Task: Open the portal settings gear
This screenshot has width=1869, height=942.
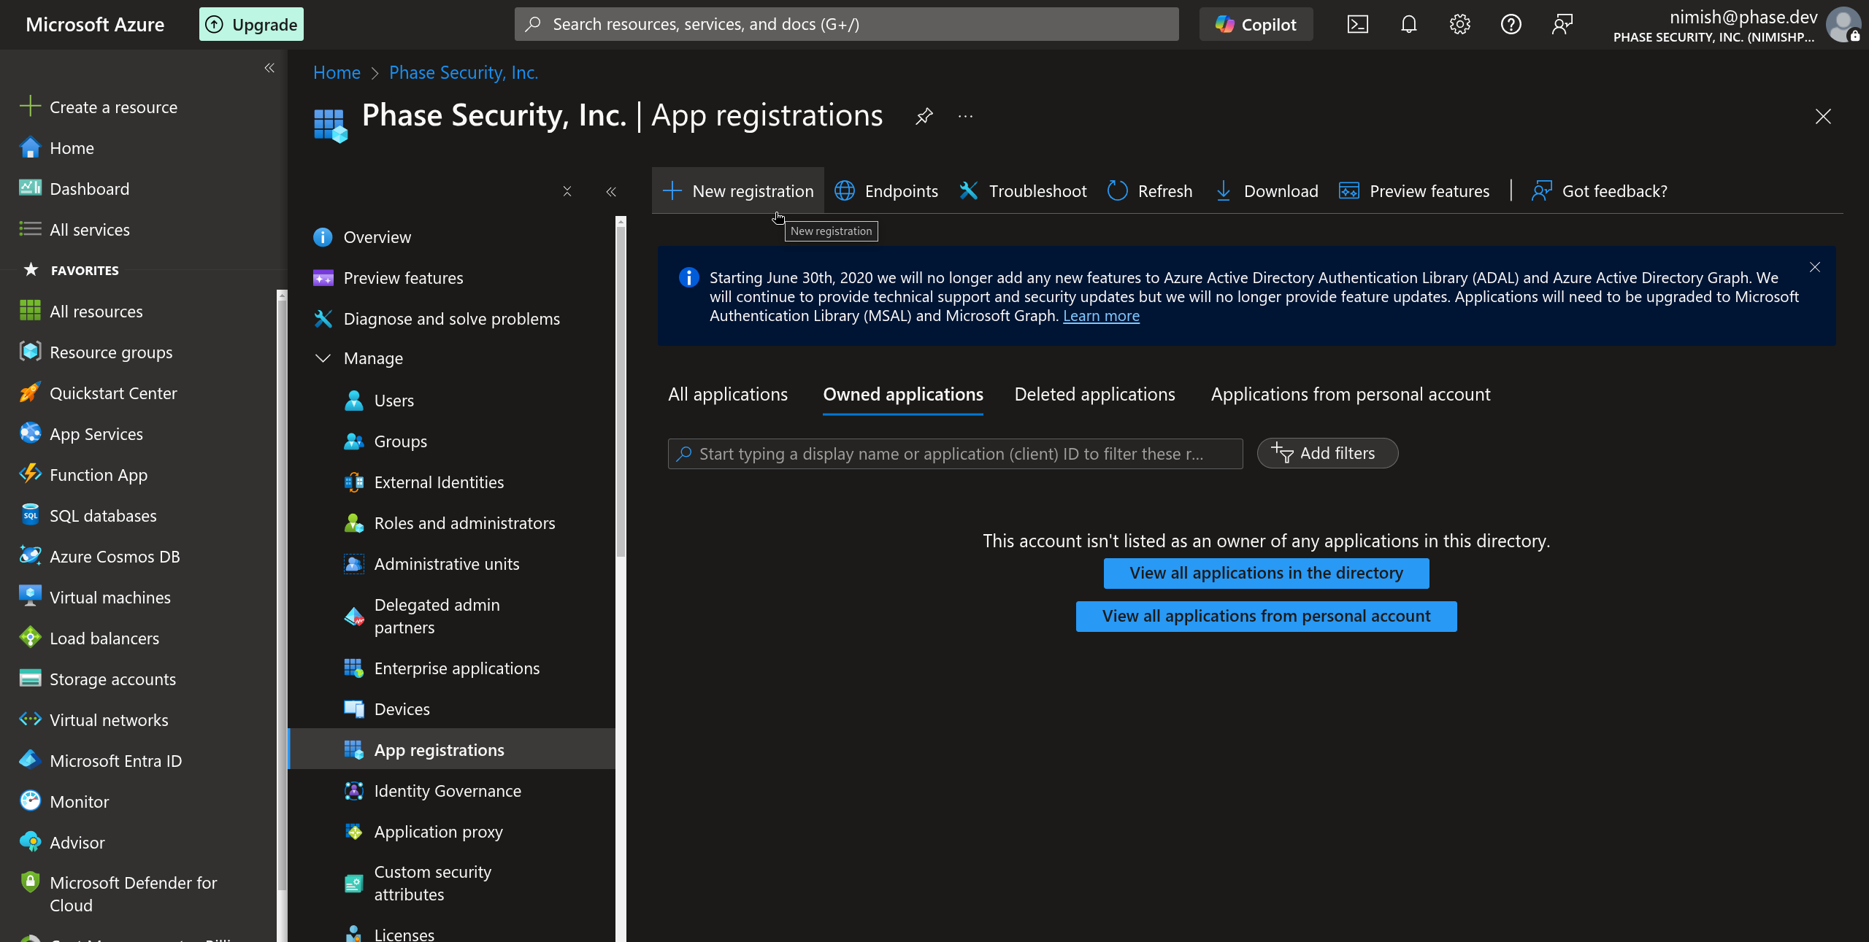Action: tap(1459, 23)
